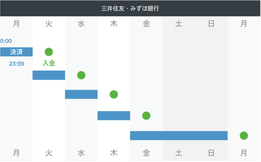Screen dimensions: 261x162
Task: Click the blue settlement bar under Wednesday
Action: [81, 94]
